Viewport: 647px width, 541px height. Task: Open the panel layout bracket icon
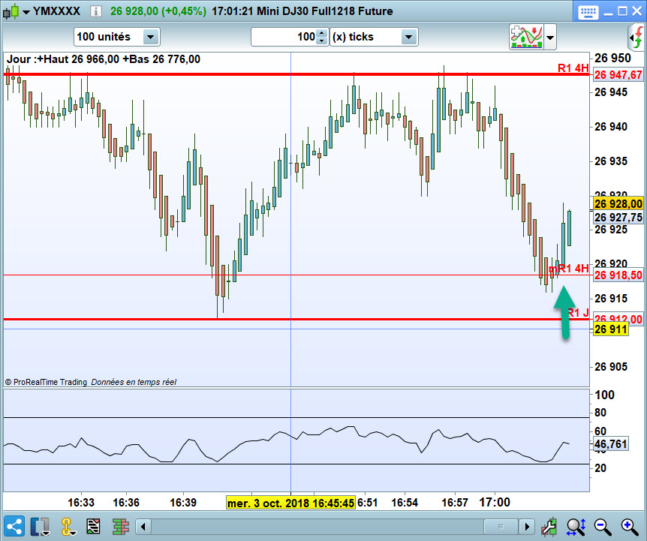coord(40,527)
